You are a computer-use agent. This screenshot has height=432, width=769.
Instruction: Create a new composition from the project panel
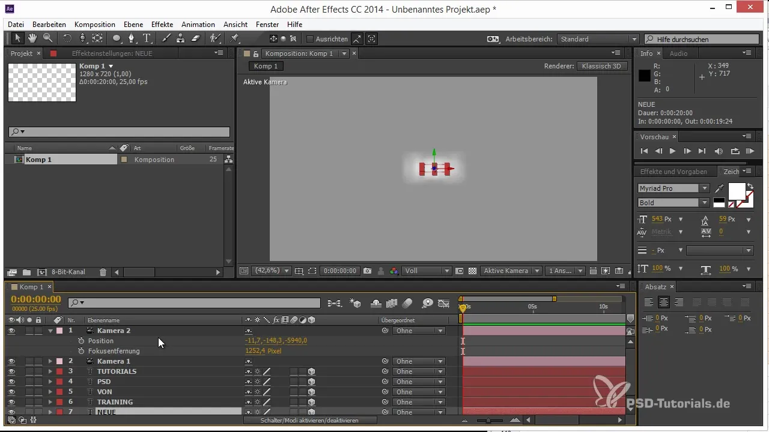(42, 272)
